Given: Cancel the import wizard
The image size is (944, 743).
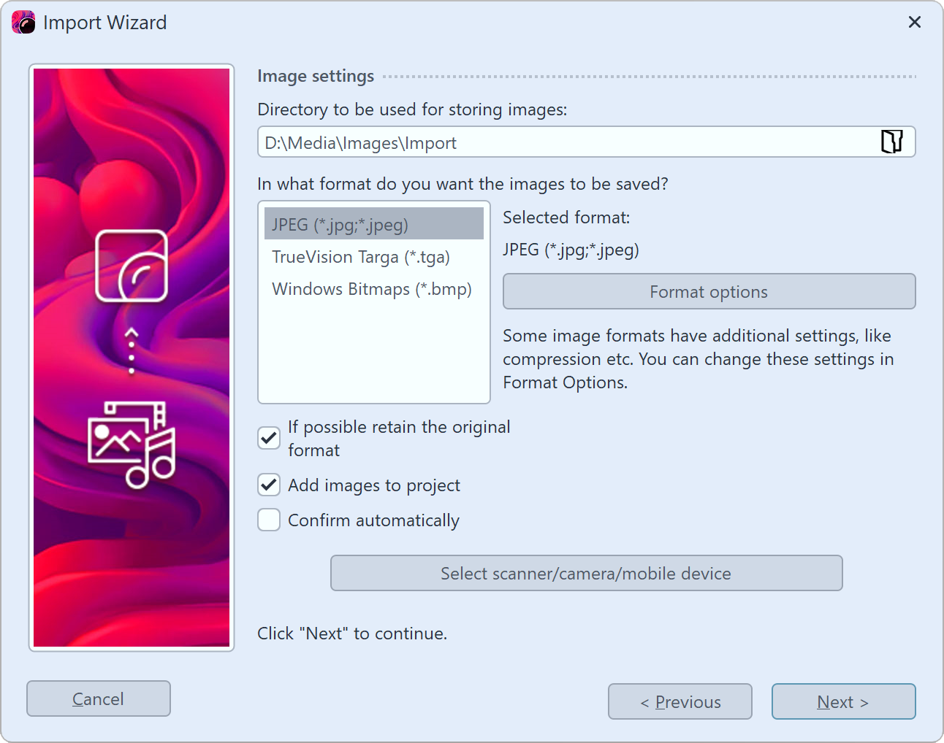Looking at the screenshot, I should point(98,698).
